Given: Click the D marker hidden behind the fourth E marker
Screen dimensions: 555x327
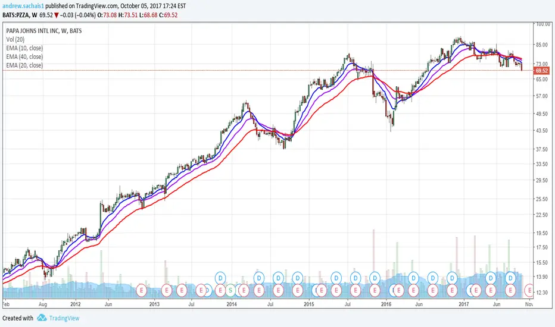Looking at the screenshot, I should 208,291.
